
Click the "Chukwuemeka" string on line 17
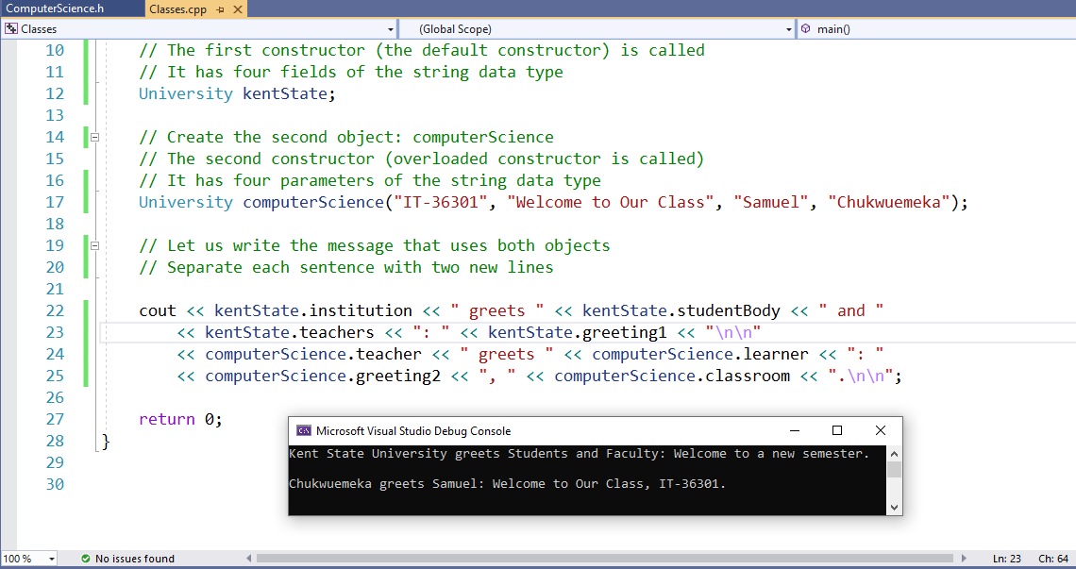[x=889, y=202]
